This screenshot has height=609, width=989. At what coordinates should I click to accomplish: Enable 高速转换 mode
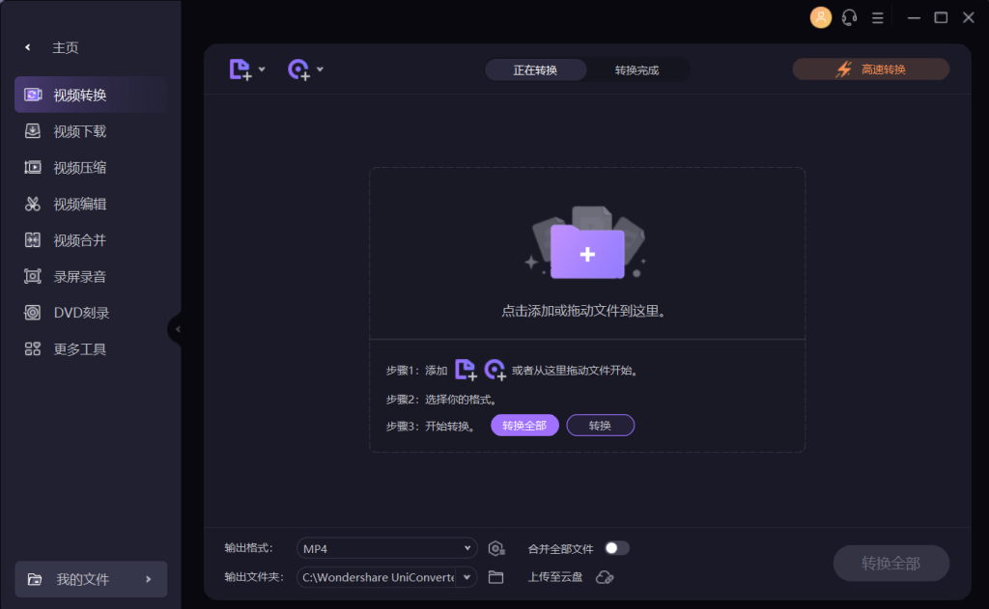point(870,69)
